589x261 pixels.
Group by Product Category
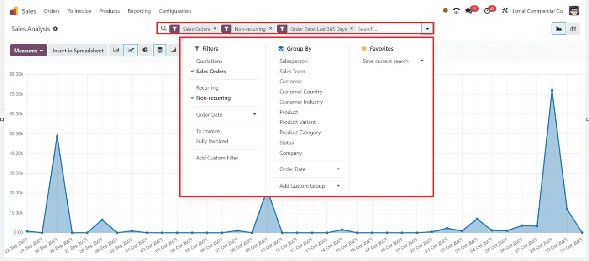click(300, 133)
